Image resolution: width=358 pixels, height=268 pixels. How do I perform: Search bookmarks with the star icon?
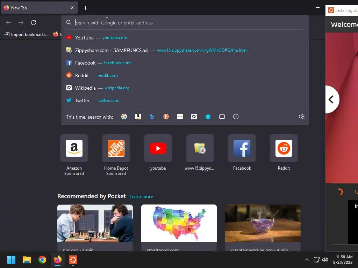(x=208, y=117)
